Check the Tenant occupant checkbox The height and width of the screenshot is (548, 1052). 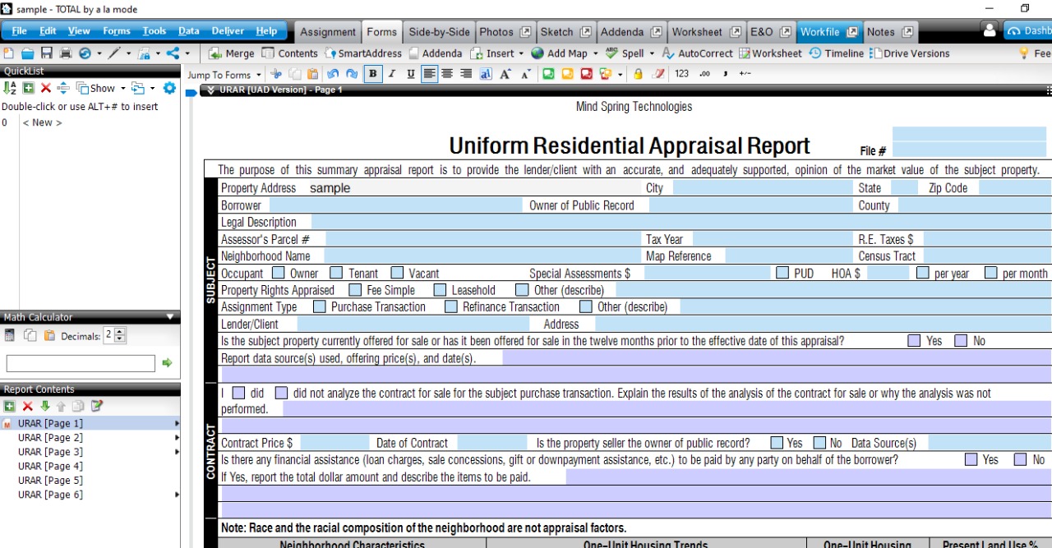[x=336, y=273]
